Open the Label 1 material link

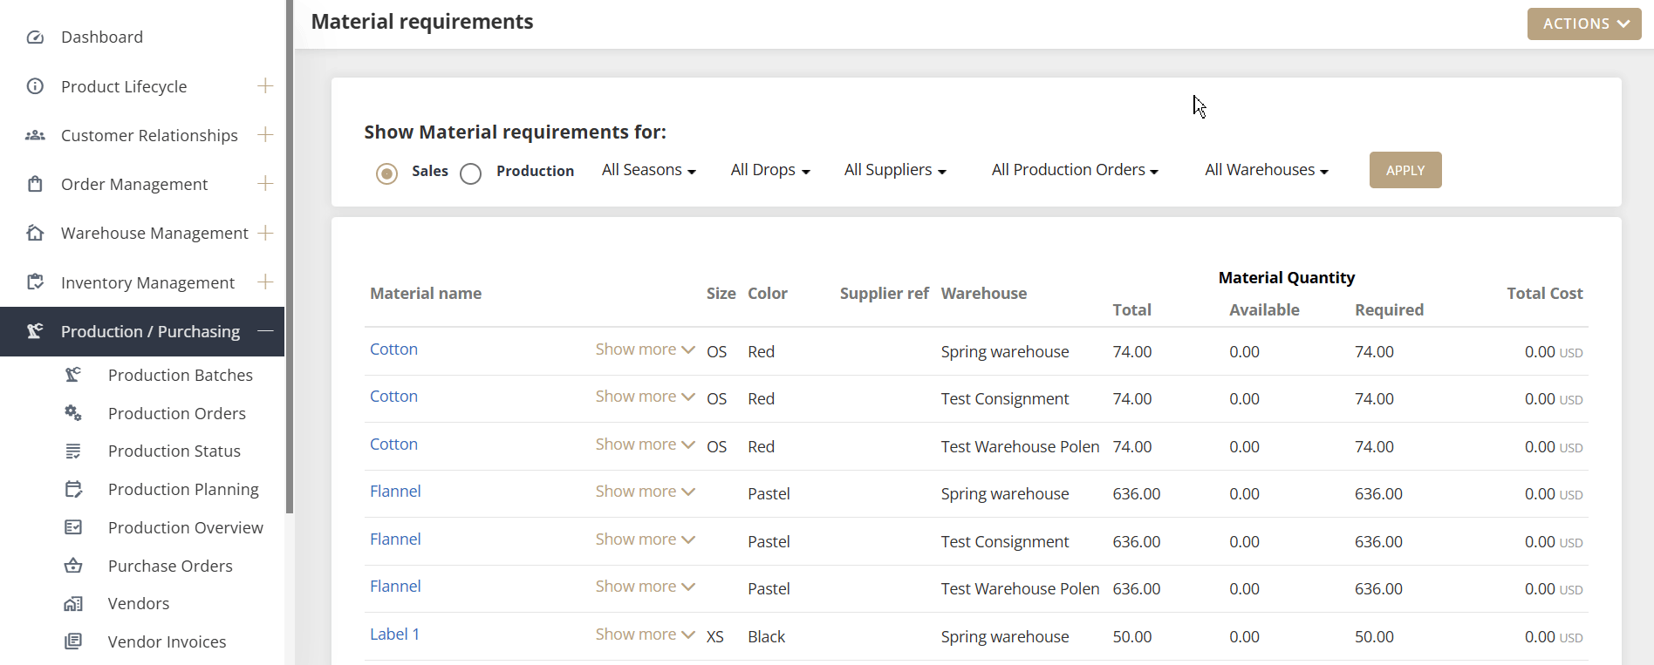(x=394, y=634)
